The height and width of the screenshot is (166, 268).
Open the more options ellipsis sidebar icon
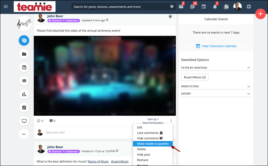tap(24, 134)
